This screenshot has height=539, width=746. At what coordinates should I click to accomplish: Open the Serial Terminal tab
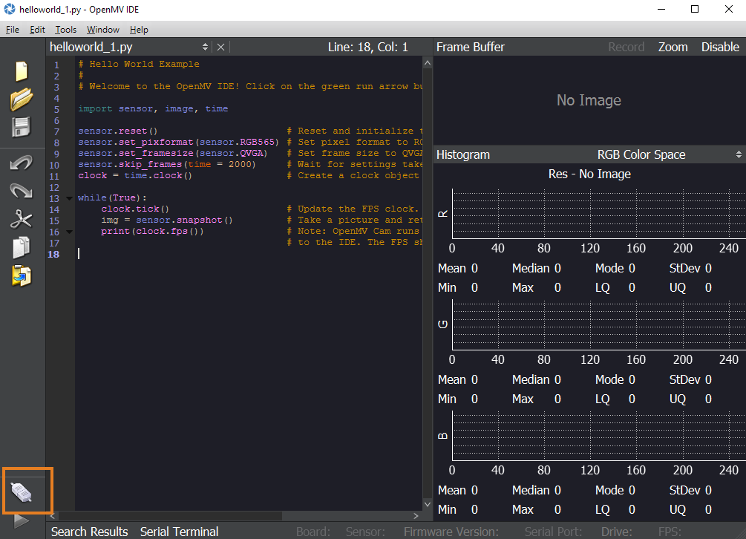click(179, 532)
